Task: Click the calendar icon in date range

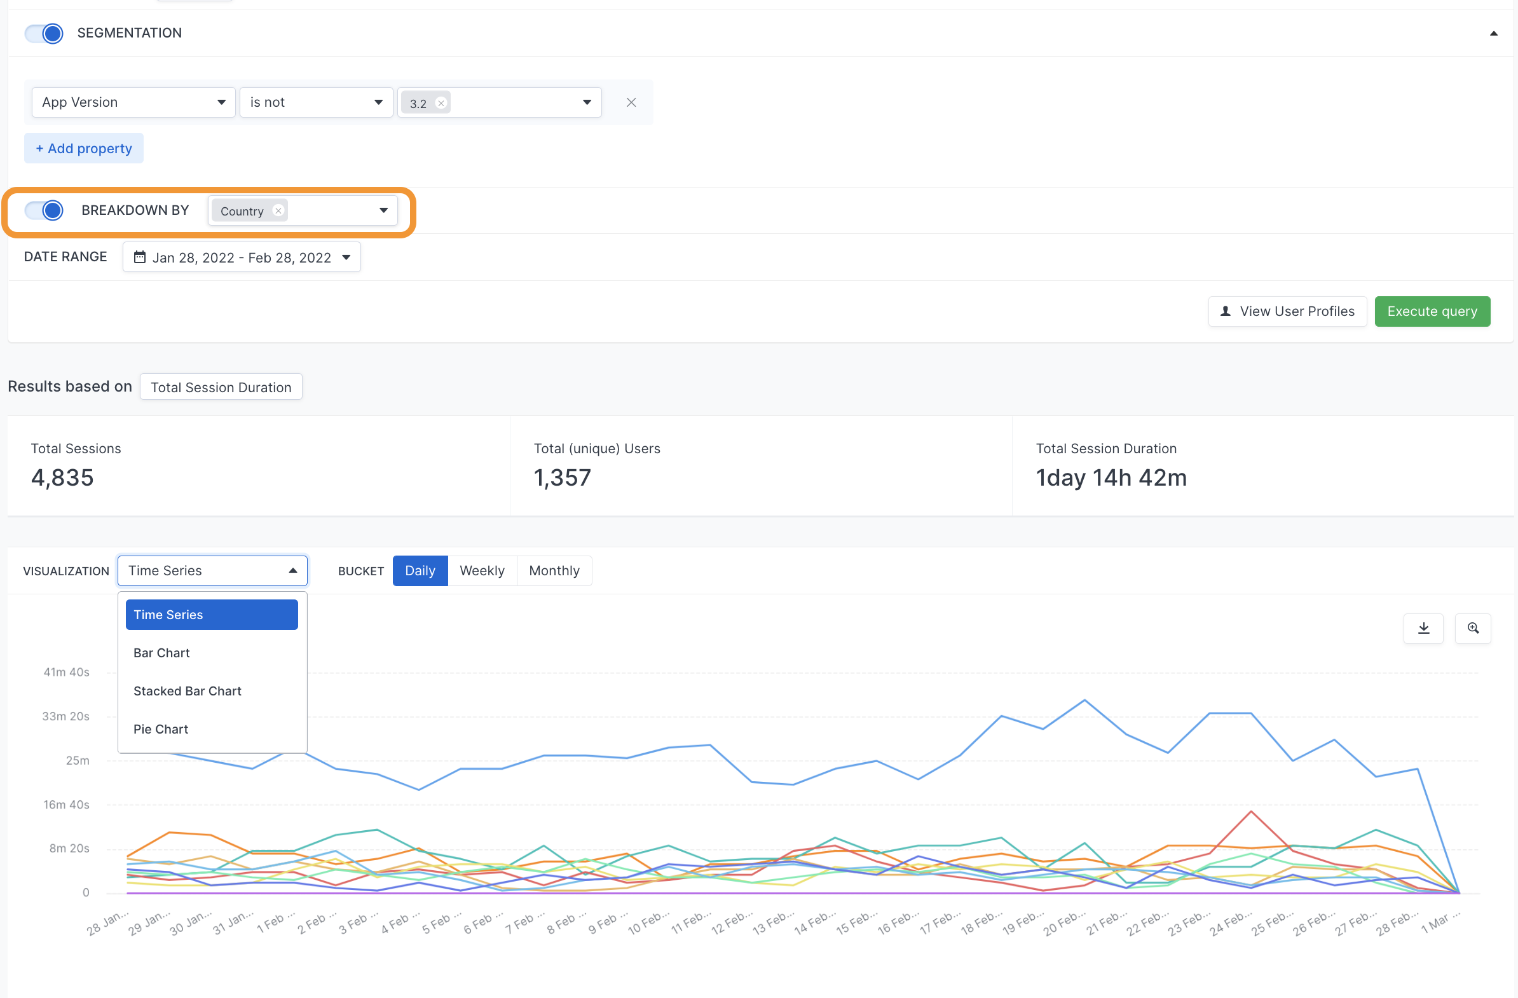Action: coord(140,257)
